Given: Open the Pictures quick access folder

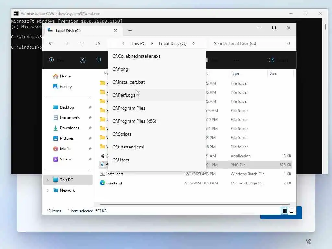Looking at the screenshot, I should point(67,138).
